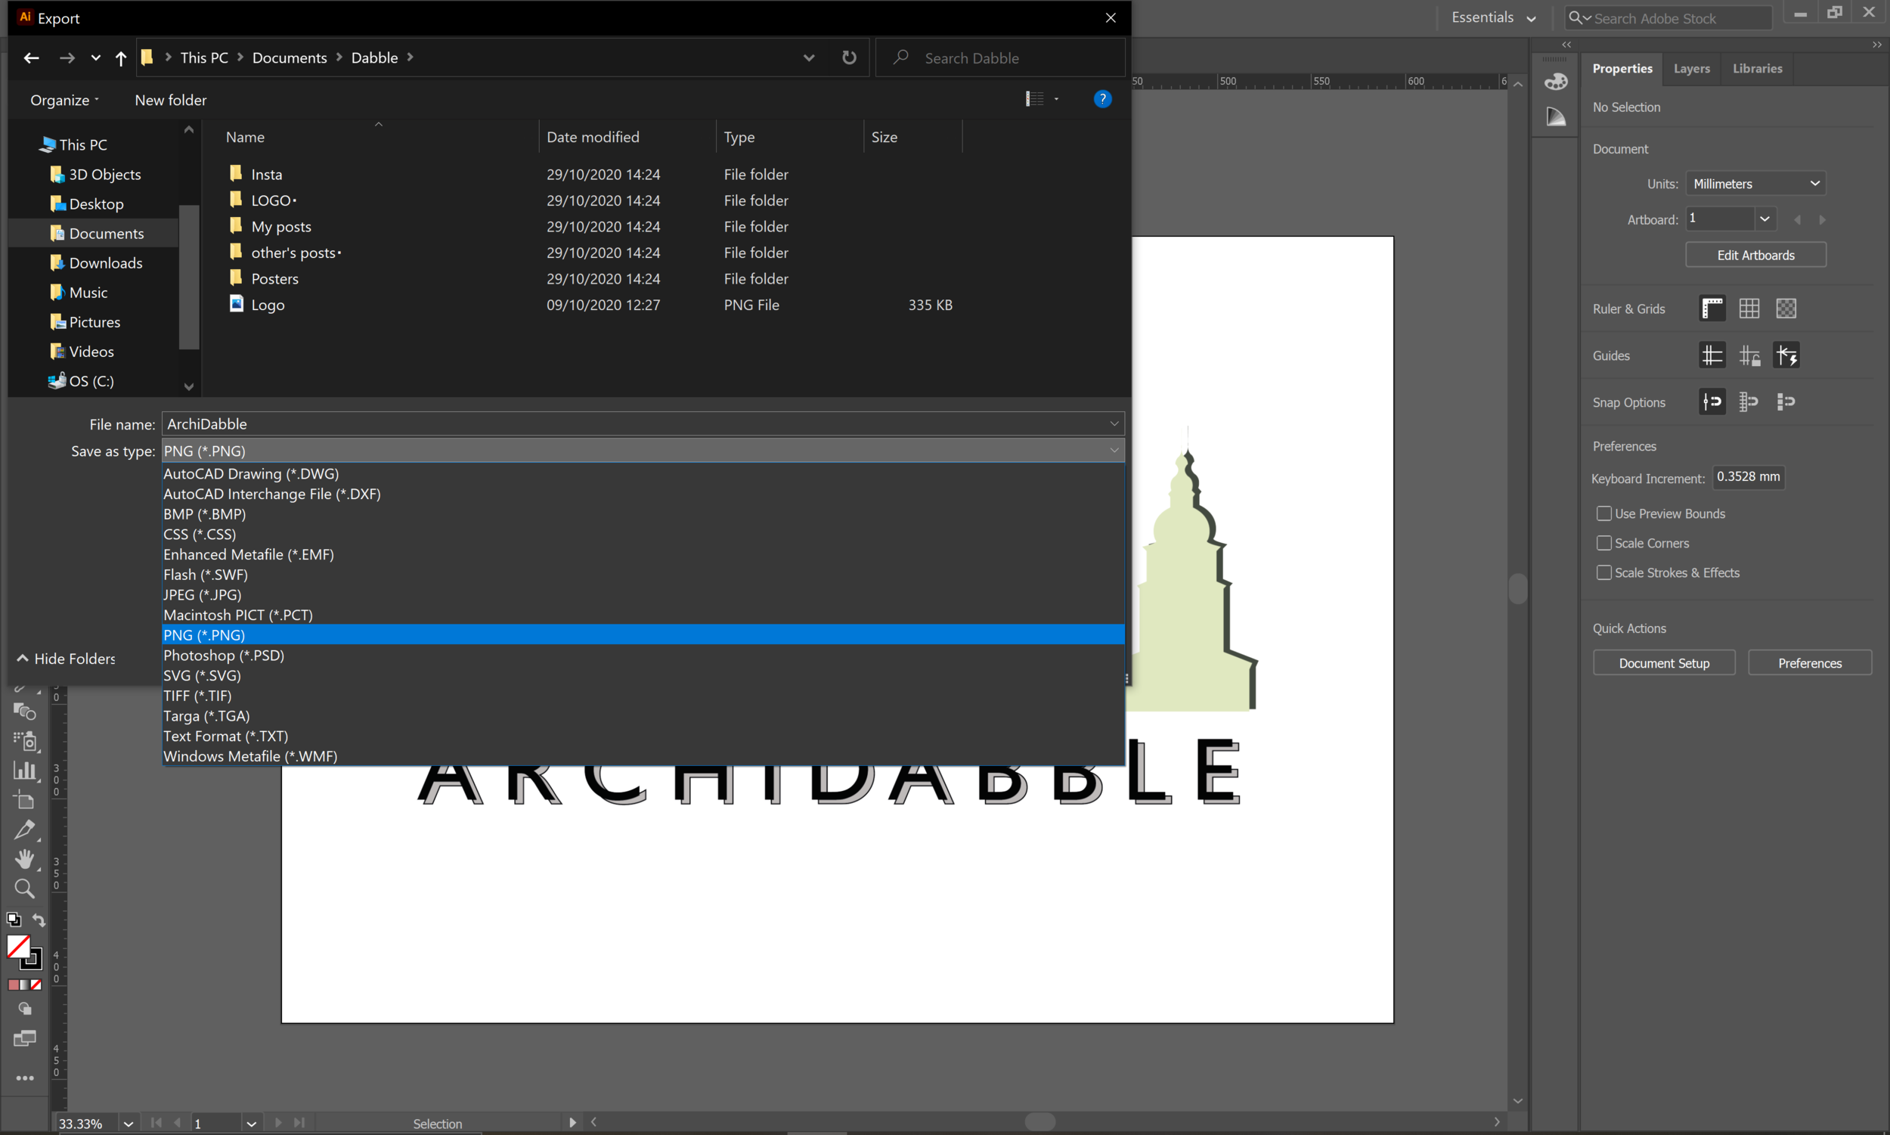Image resolution: width=1890 pixels, height=1135 pixels.
Task: Show grid icon in Ruler & Grids
Action: (x=1749, y=309)
